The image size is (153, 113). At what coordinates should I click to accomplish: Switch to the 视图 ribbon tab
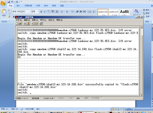(x=62, y=6)
